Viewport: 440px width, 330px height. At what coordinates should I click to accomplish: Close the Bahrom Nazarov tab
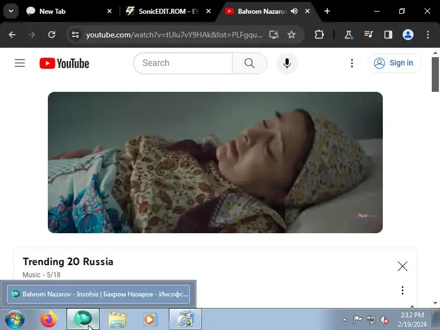coord(307,11)
